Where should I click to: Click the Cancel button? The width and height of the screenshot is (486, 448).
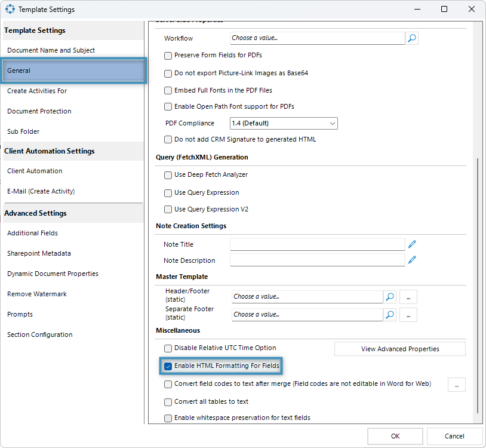pos(454,436)
